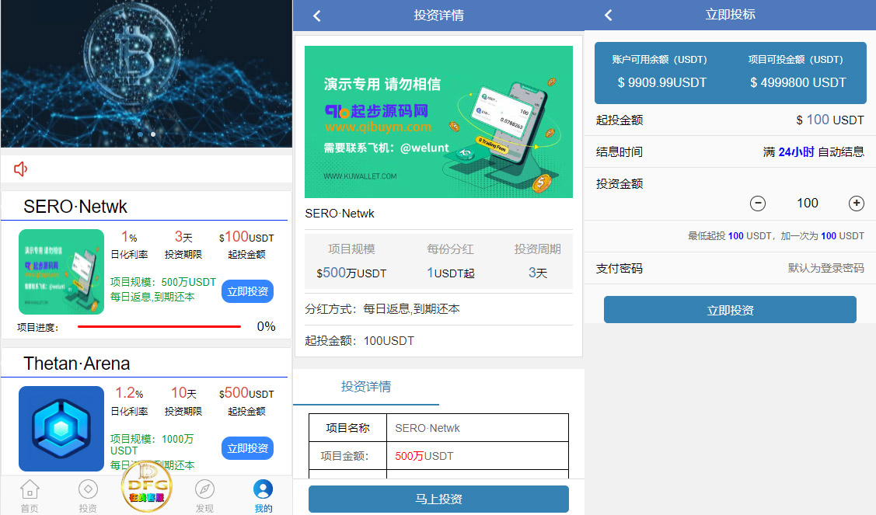Click 立即投资 button for SERO·Netwk
Viewport: 876px width, 515px height.
247,291
